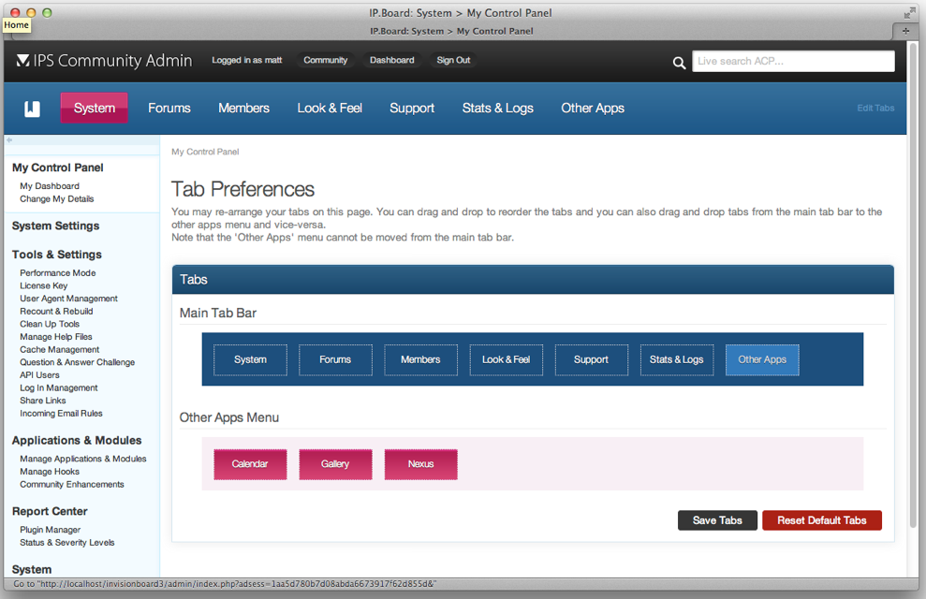The image size is (926, 599).
Task: Select the Support tile in Main Tab Bar
Action: pyautogui.click(x=591, y=360)
